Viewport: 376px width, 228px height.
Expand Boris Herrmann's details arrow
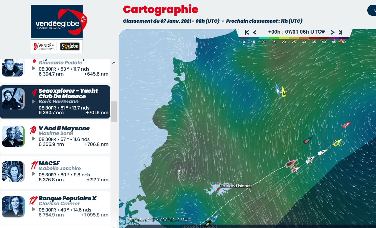(34, 102)
